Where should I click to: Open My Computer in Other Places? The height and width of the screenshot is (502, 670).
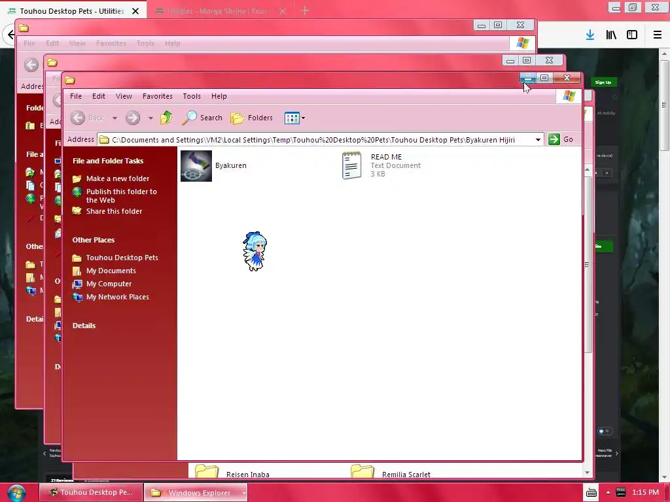[x=109, y=284]
